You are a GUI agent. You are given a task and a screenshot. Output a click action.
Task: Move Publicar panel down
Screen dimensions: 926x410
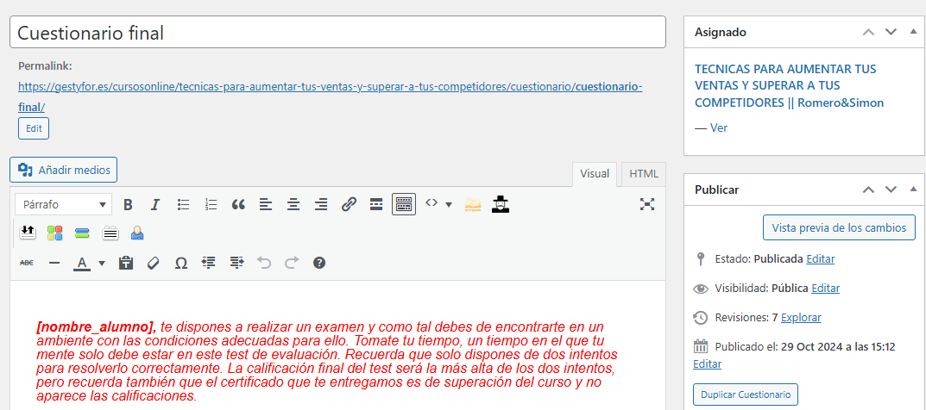click(x=891, y=189)
